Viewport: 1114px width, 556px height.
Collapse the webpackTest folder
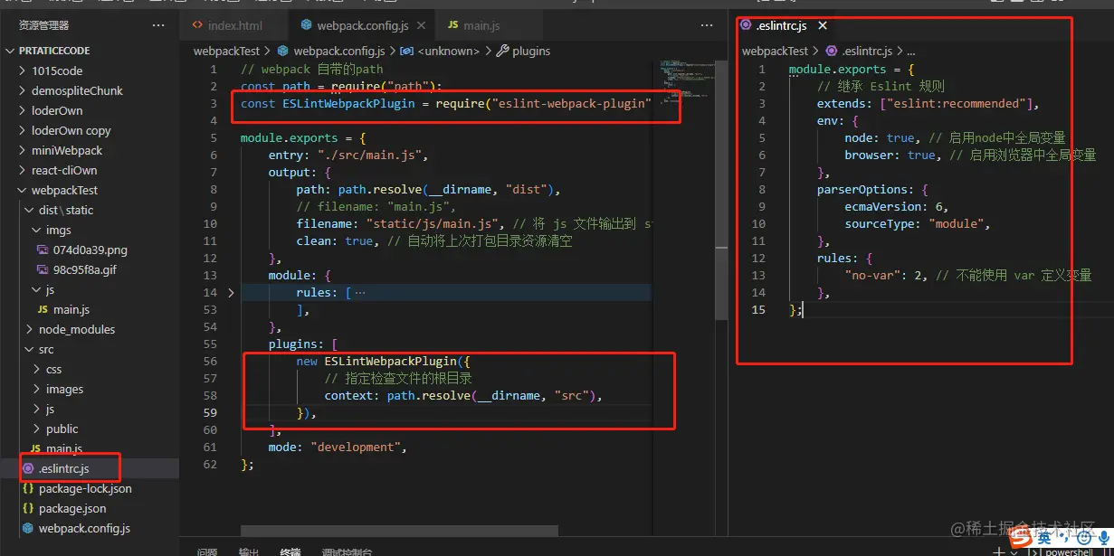pyautogui.click(x=90, y=190)
